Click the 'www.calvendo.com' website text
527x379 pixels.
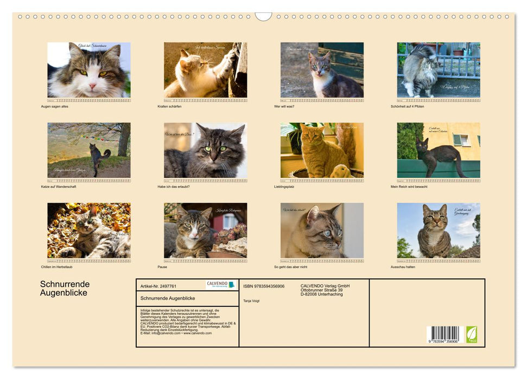coord(198,333)
